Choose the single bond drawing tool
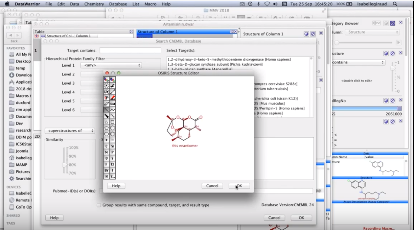This screenshot has width=414, height=230. [x=106, y=110]
